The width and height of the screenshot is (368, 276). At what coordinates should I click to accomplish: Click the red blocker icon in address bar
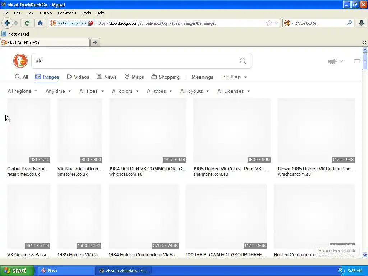click(x=90, y=23)
